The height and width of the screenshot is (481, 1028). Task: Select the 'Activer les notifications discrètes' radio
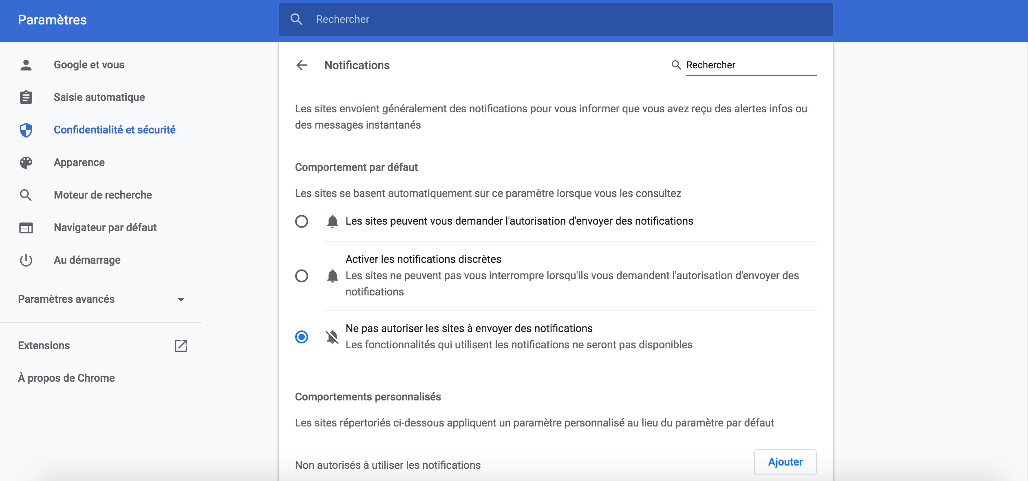(302, 276)
